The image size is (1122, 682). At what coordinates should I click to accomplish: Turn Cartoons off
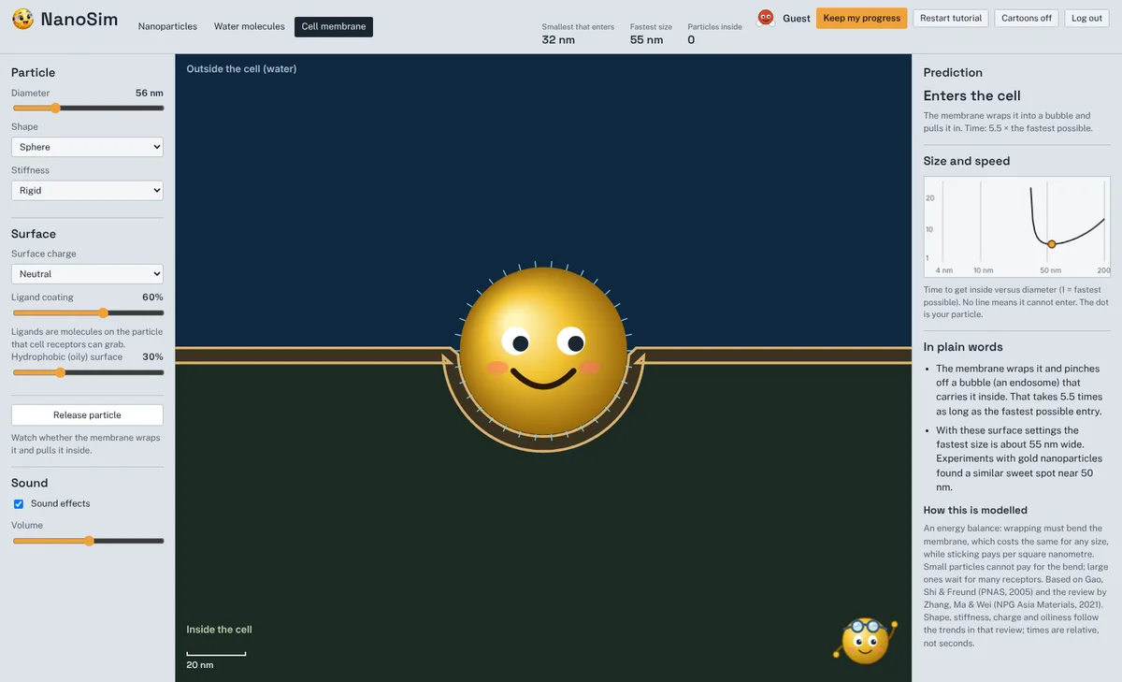pos(1027,18)
